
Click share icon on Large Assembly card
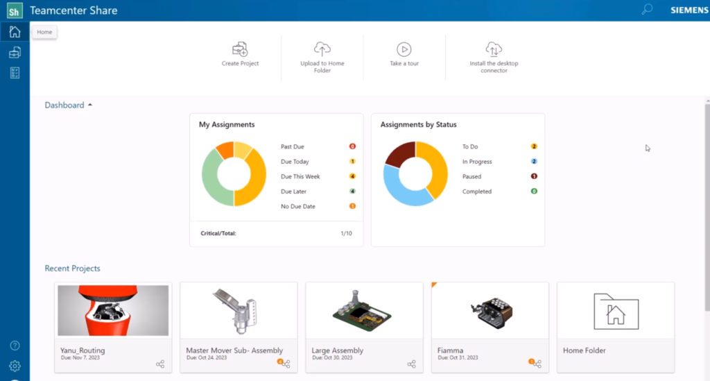[412, 364]
